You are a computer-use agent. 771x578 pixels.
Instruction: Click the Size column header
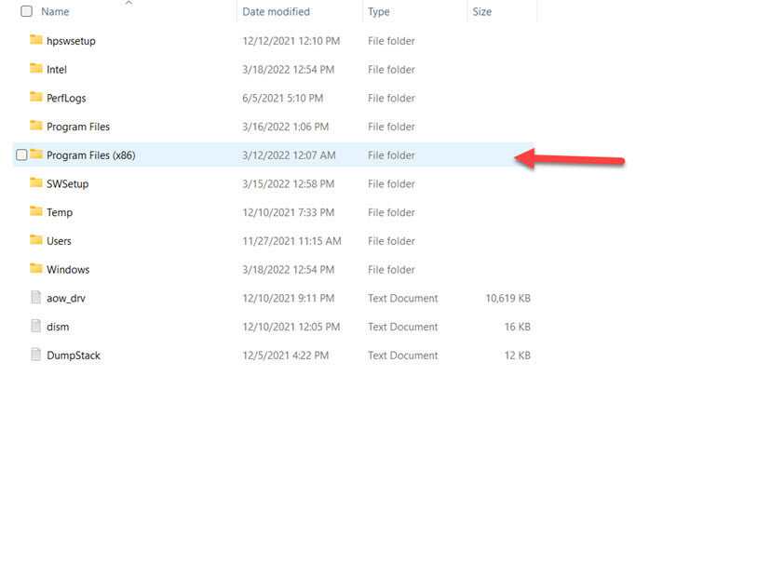pyautogui.click(x=482, y=12)
